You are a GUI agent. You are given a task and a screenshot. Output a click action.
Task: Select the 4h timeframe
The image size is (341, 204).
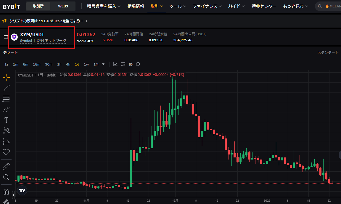68,64
